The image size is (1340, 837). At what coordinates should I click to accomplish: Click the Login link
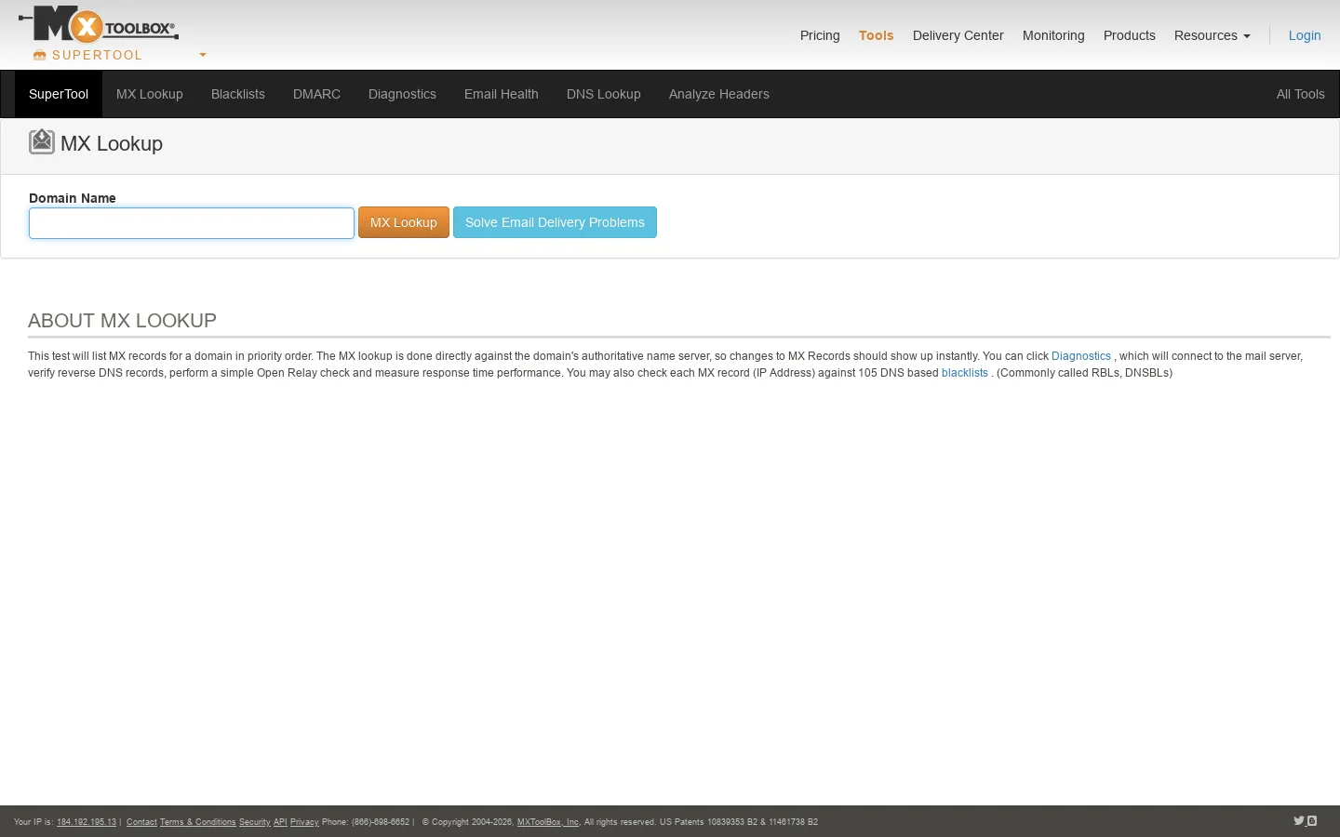(1305, 35)
